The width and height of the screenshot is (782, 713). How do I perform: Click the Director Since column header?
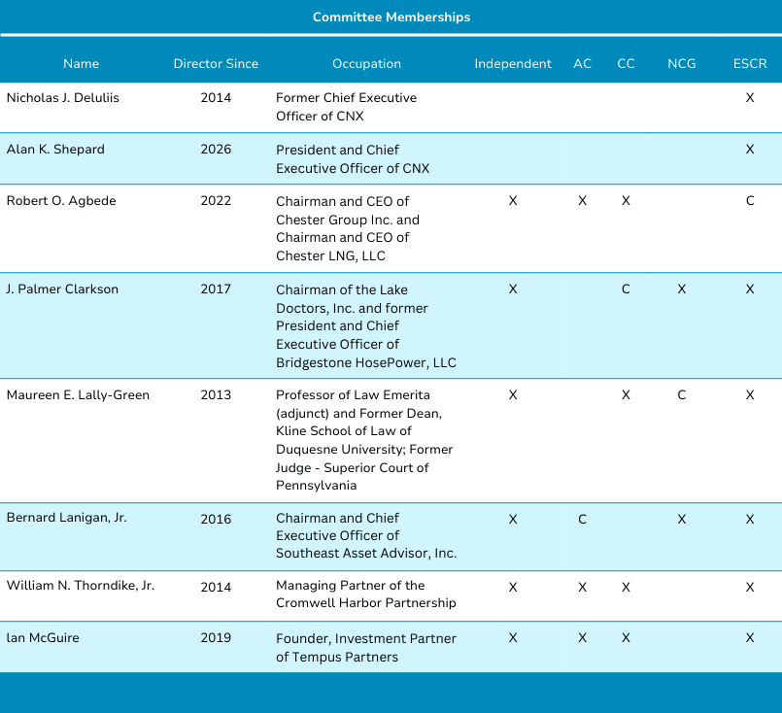coord(216,64)
